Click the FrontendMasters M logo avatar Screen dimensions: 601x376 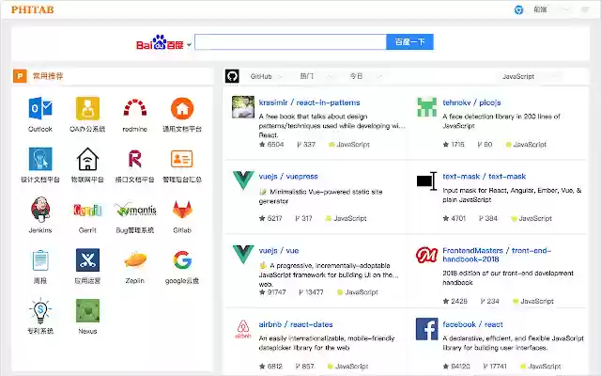click(426, 255)
